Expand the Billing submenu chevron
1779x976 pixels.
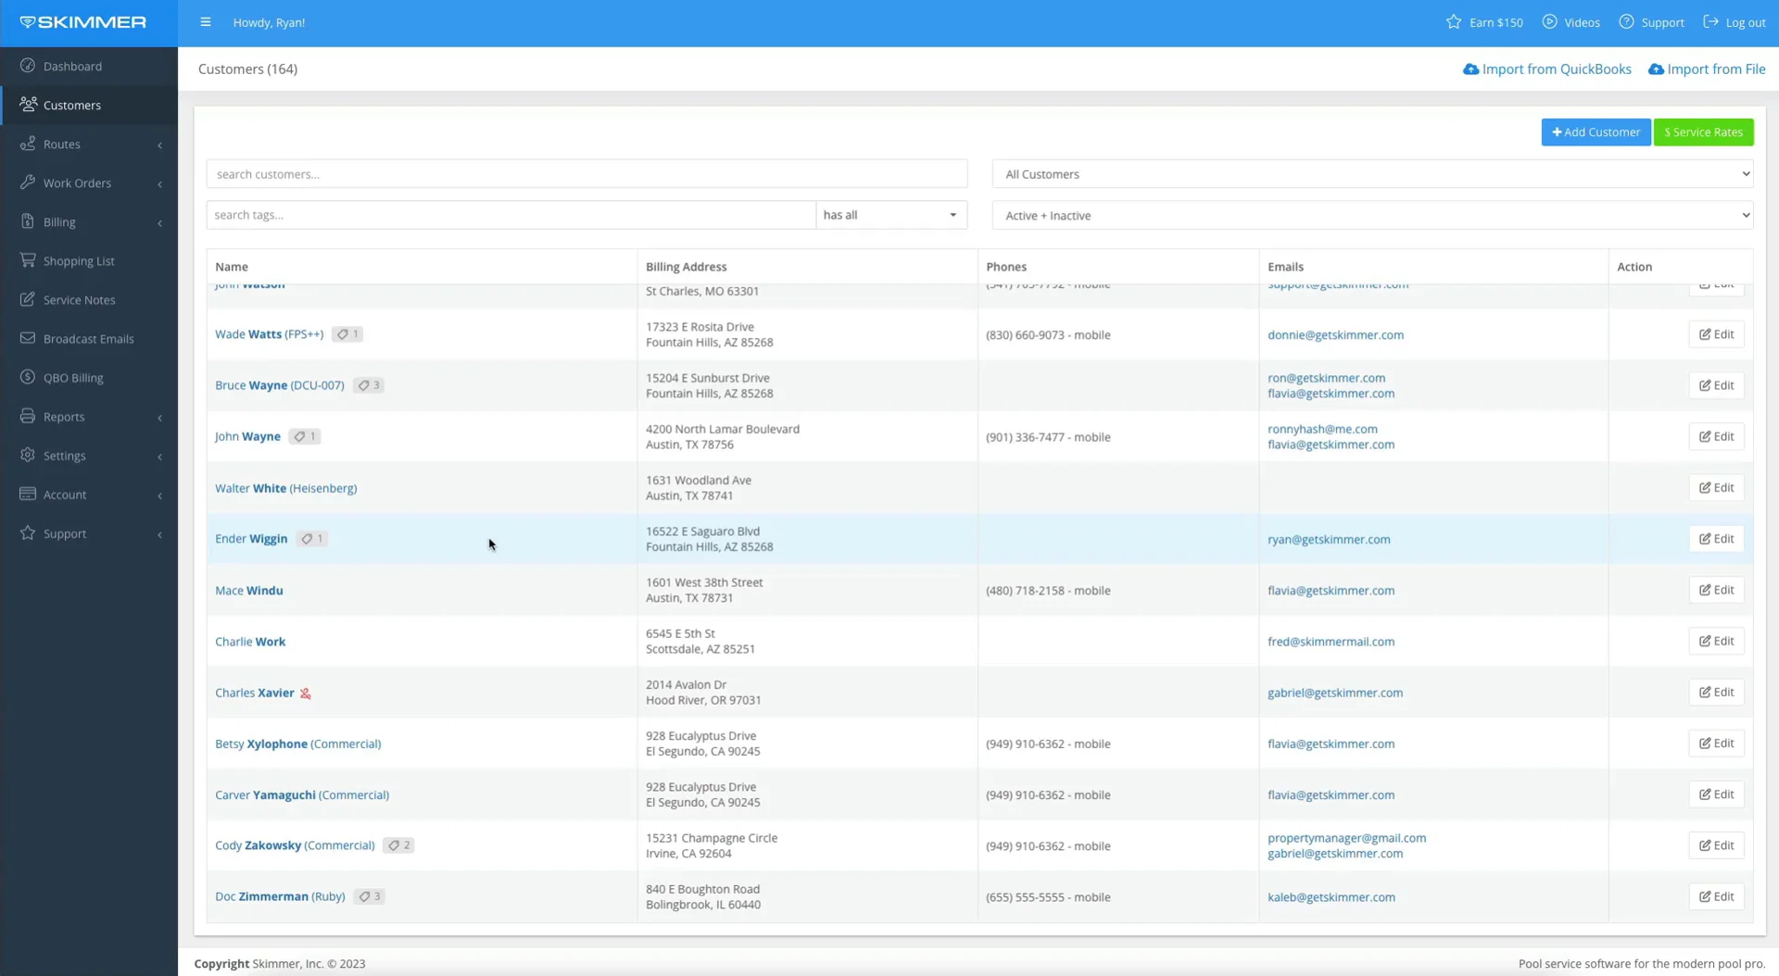[x=159, y=222]
